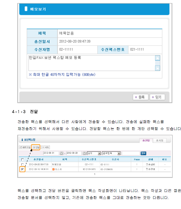The image size is (181, 209).
Task: Check the 제목없음 fax row checkbox
Action: (x=23, y=165)
